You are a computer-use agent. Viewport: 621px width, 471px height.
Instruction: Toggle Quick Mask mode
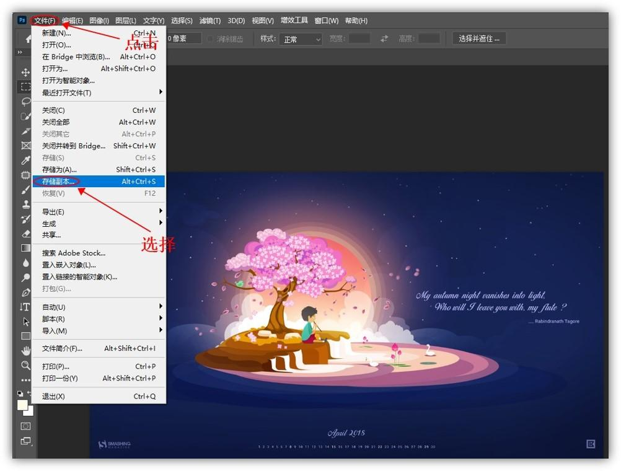pyautogui.click(x=26, y=426)
